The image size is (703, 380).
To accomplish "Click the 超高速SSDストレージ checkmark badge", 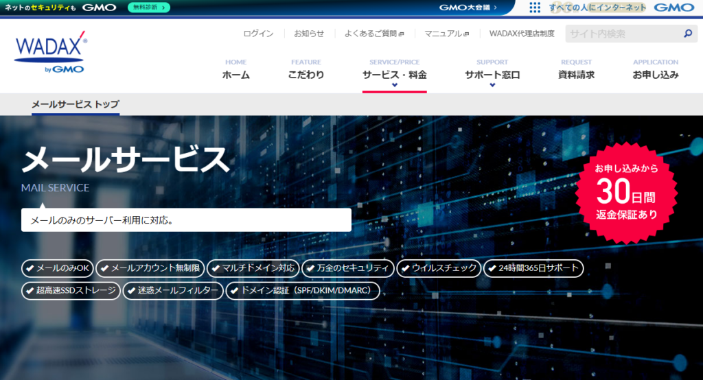I will tap(71, 291).
